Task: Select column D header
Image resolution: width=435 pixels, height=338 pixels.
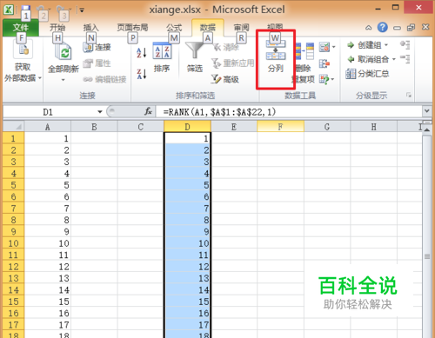Action: tap(187, 127)
